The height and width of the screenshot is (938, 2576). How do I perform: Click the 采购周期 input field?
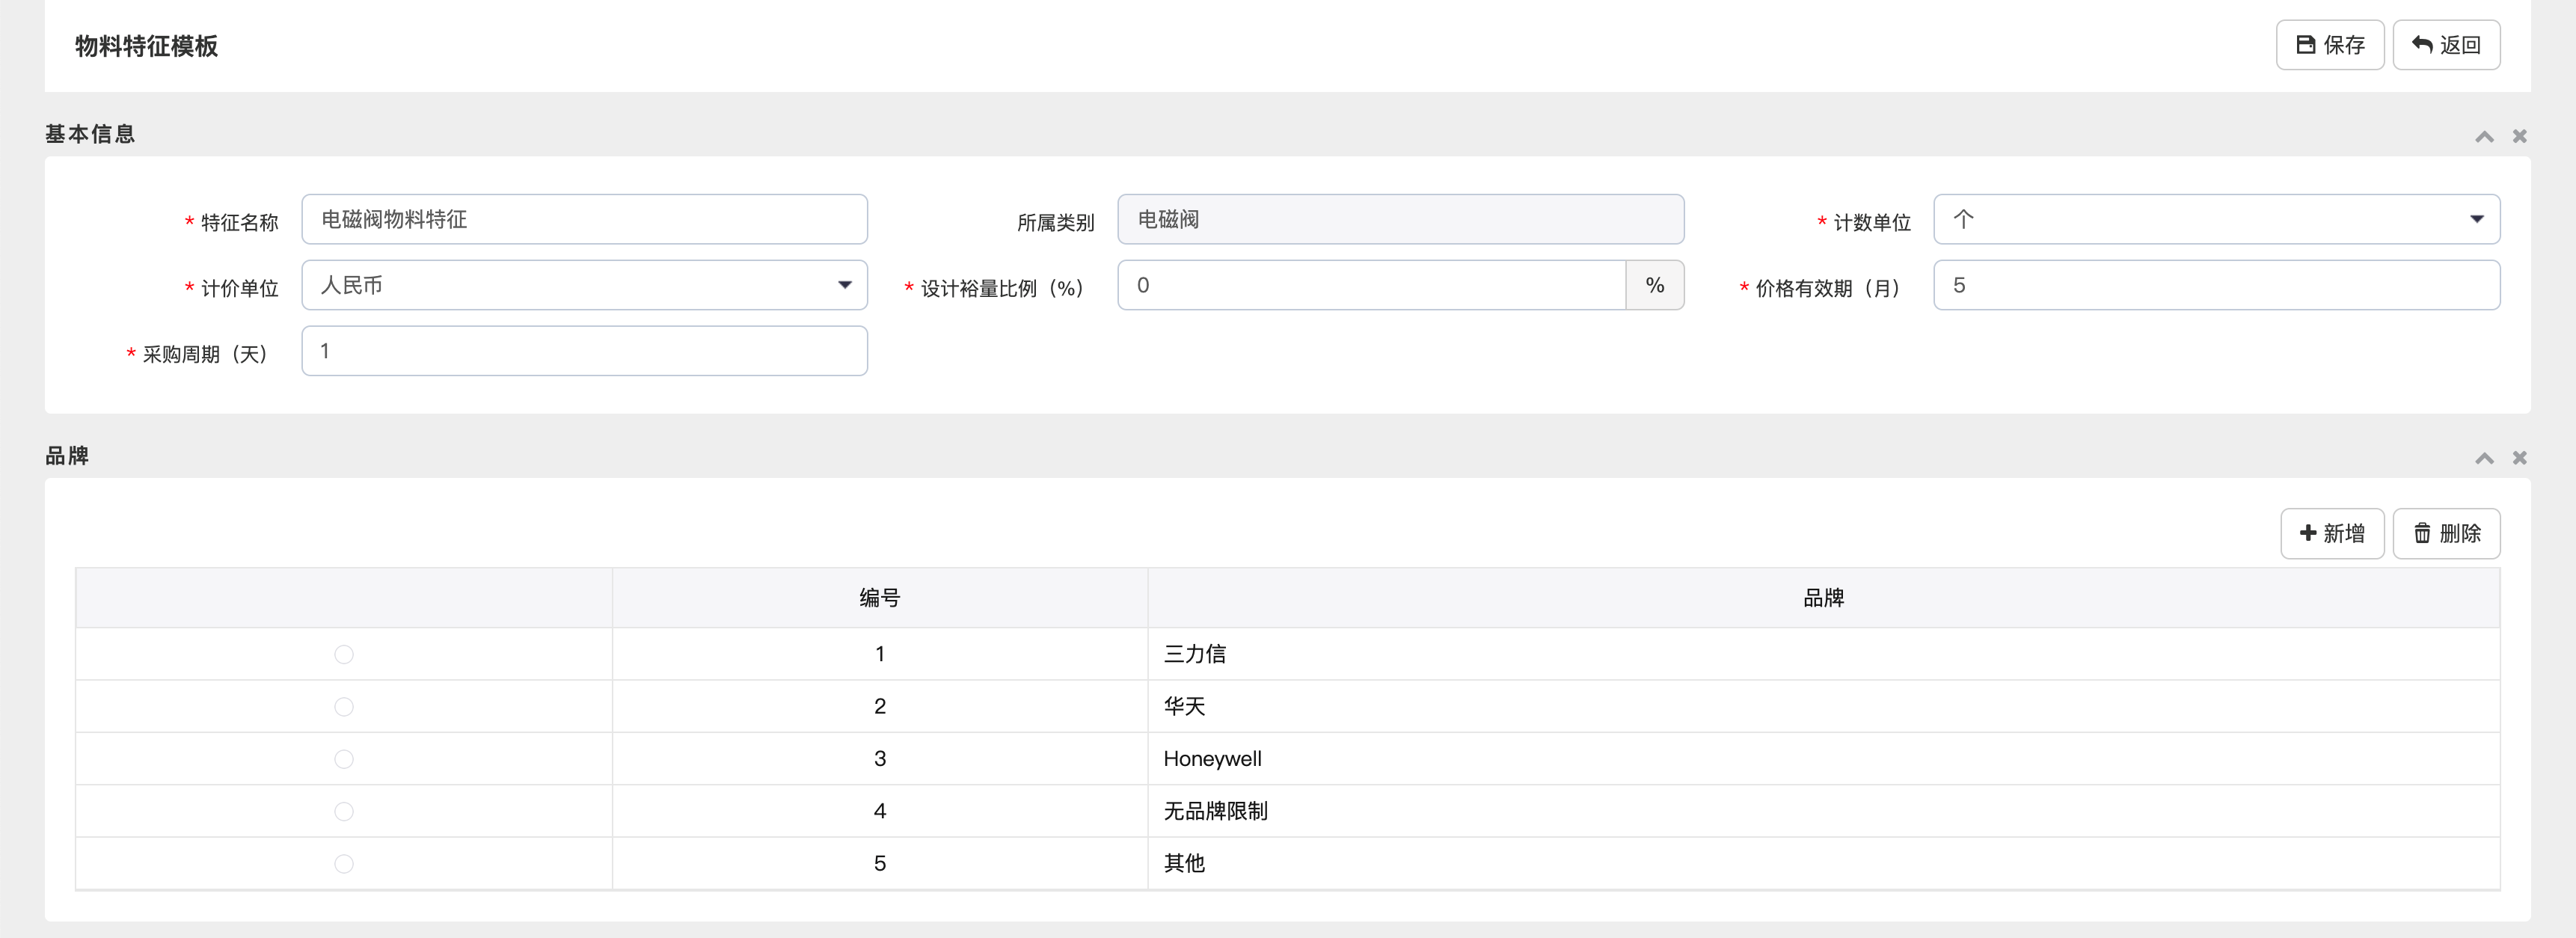point(584,351)
